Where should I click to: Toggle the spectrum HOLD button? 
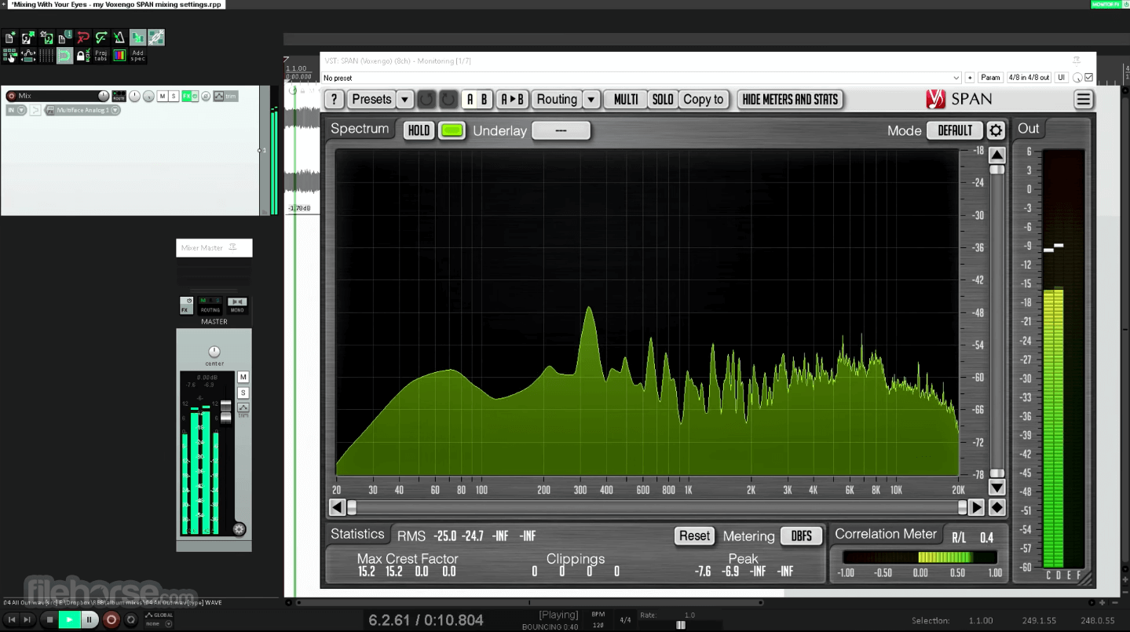(419, 130)
